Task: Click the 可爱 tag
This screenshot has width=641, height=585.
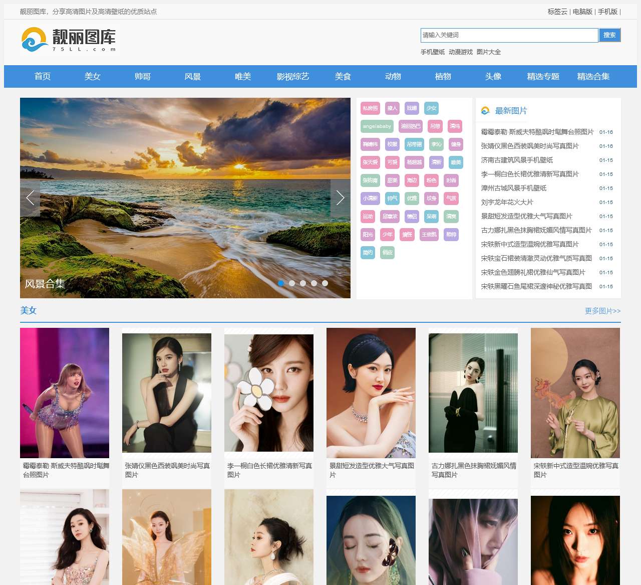Action: pos(392,162)
